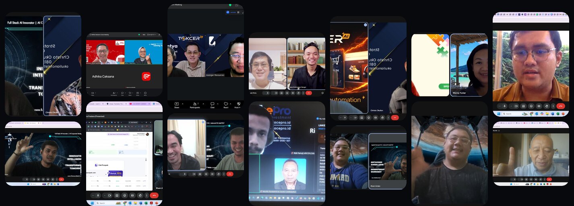
Task: End call in the Cek Prospek presentation window
Action: click(154, 196)
